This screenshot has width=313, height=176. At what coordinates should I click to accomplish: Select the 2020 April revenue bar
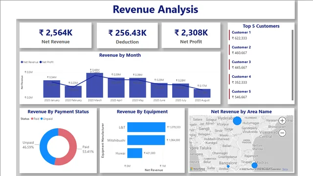(x=116, y=88)
